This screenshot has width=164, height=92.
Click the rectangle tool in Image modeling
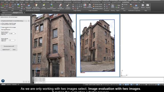pos(80,6)
